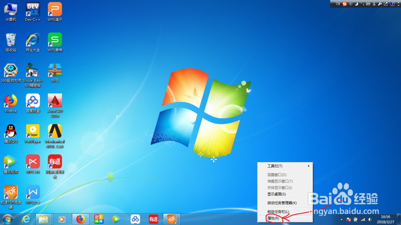Screen dimensions: 401x225
Task: Choose 启动任务管理器(K) from the context menu
Action: pos(285,203)
